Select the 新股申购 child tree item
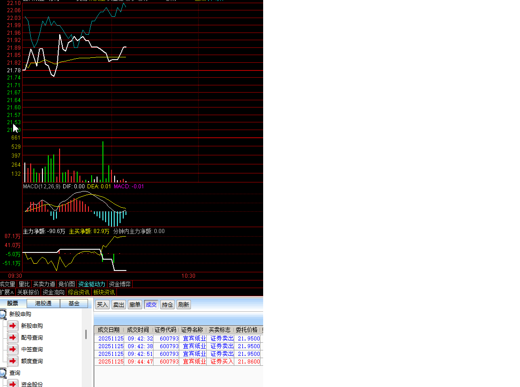This screenshot has height=387, width=520. 32,326
